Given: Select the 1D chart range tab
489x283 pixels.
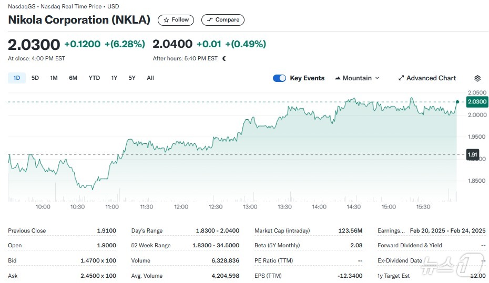Looking at the screenshot, I should point(16,78).
